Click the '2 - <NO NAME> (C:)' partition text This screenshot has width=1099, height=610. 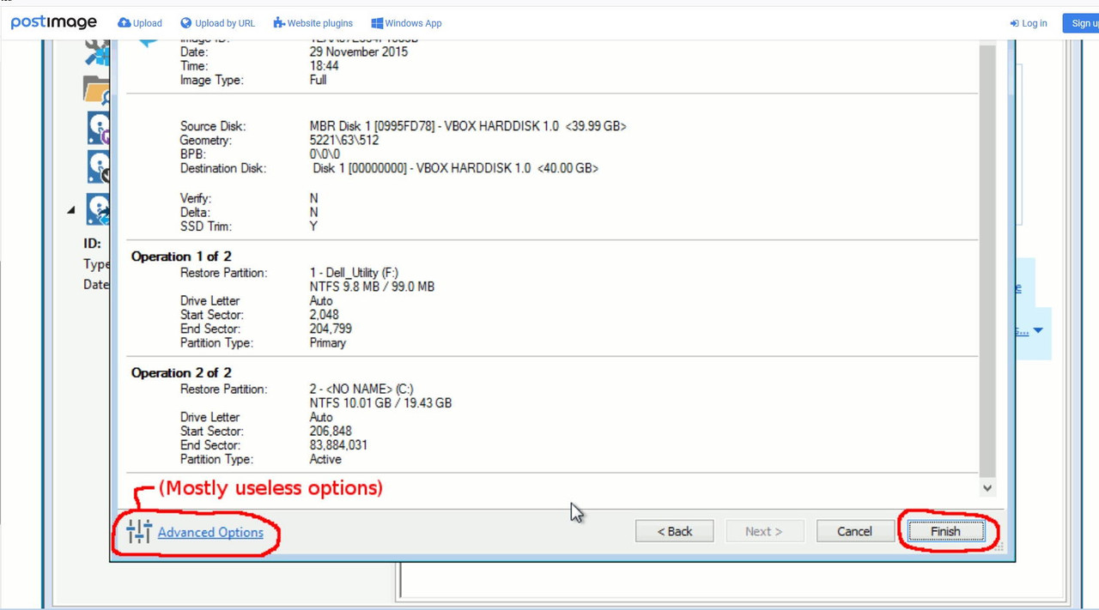tap(361, 390)
